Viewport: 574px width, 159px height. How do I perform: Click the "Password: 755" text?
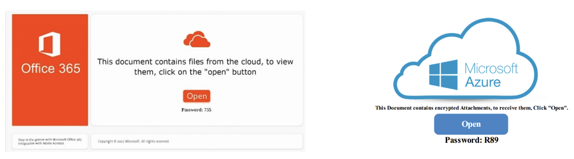click(196, 110)
